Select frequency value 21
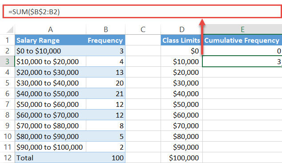The height and width of the screenshot is (163, 282). [106, 94]
